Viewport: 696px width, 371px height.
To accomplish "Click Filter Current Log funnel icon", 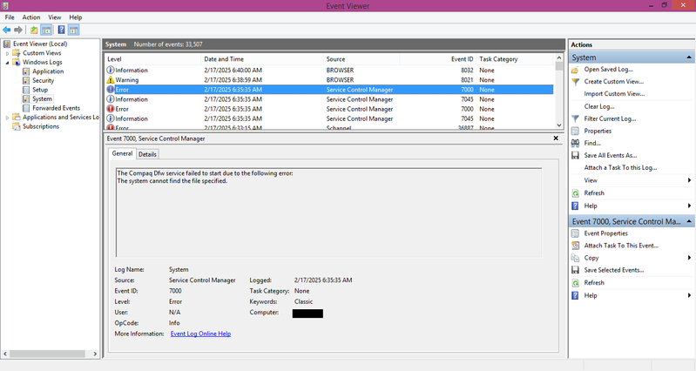I will 575,118.
